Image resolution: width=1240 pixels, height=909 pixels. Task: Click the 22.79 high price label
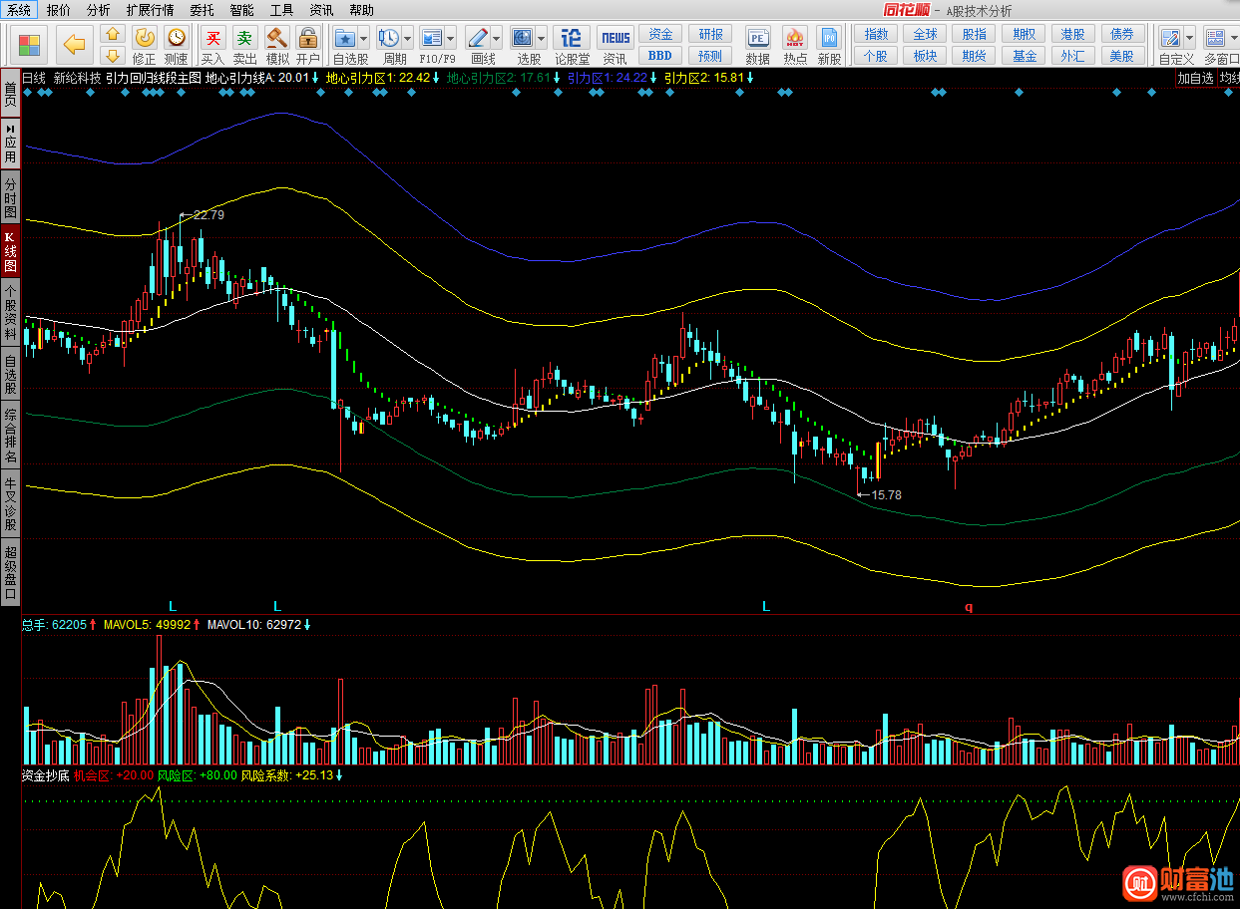208,214
